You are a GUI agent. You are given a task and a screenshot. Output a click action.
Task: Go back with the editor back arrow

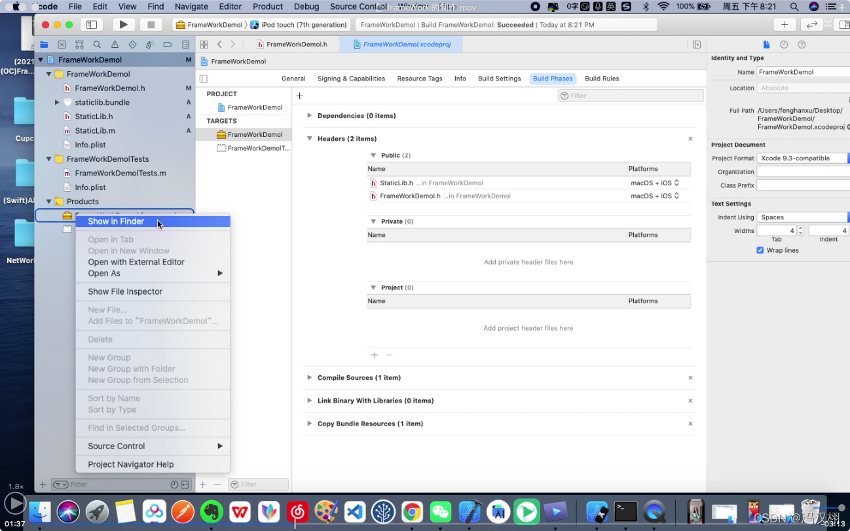pyautogui.click(x=219, y=45)
